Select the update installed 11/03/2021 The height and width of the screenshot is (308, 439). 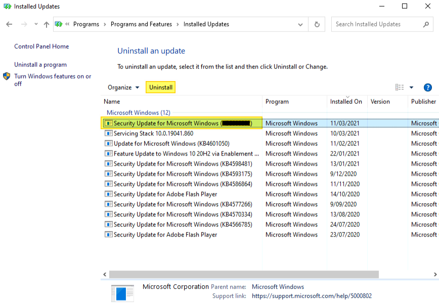(270, 123)
